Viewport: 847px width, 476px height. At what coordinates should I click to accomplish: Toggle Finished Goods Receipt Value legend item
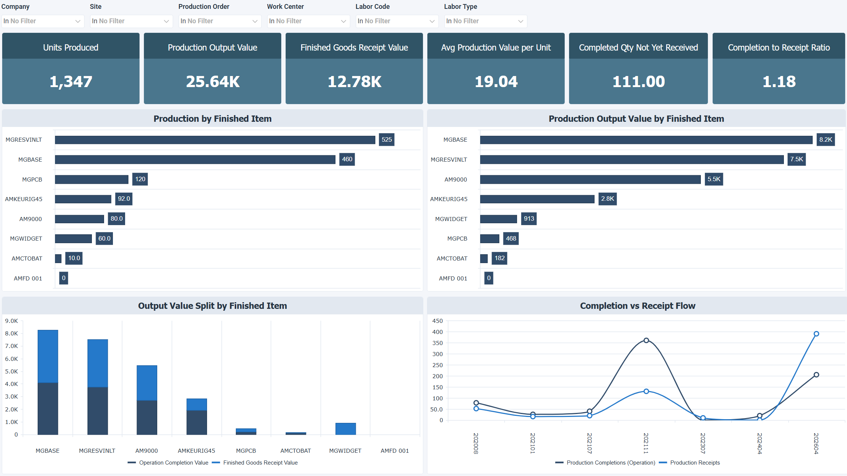(x=260, y=463)
